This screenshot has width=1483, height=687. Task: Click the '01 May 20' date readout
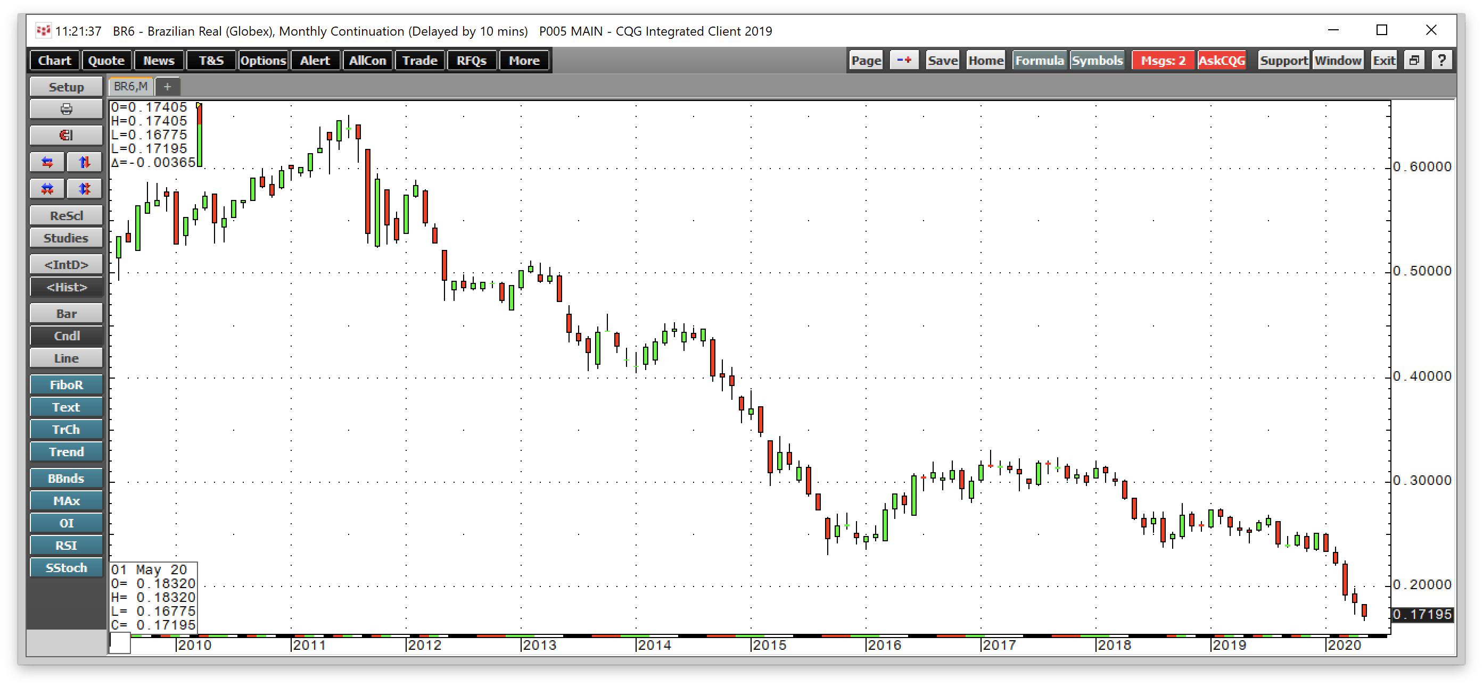tap(149, 569)
